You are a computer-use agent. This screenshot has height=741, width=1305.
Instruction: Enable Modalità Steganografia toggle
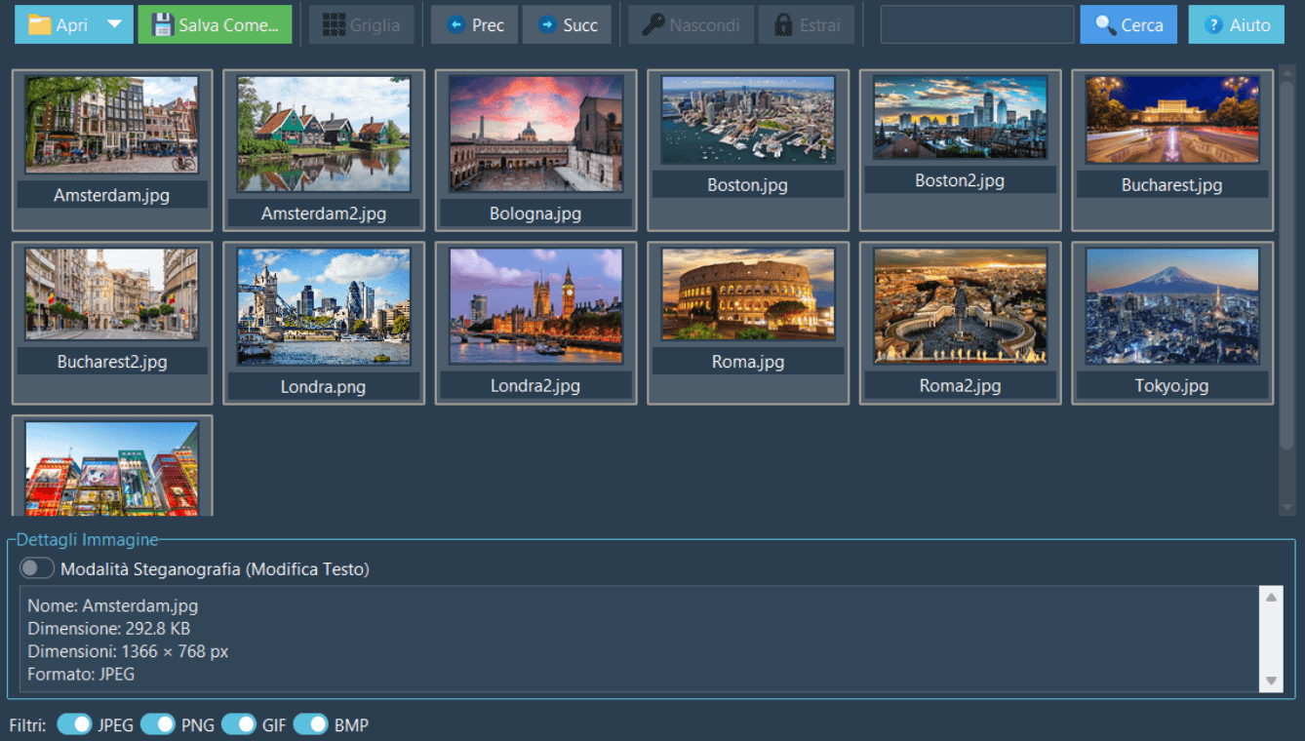37,568
